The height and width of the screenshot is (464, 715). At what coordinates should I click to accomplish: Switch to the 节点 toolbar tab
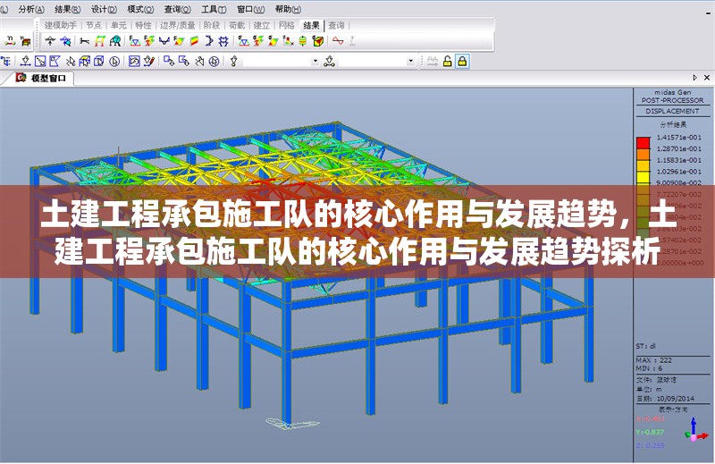[x=94, y=26]
